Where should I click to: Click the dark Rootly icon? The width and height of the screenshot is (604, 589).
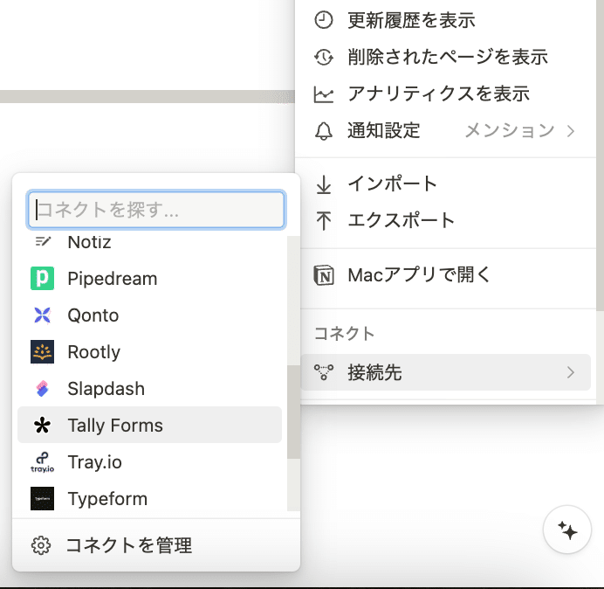43,352
